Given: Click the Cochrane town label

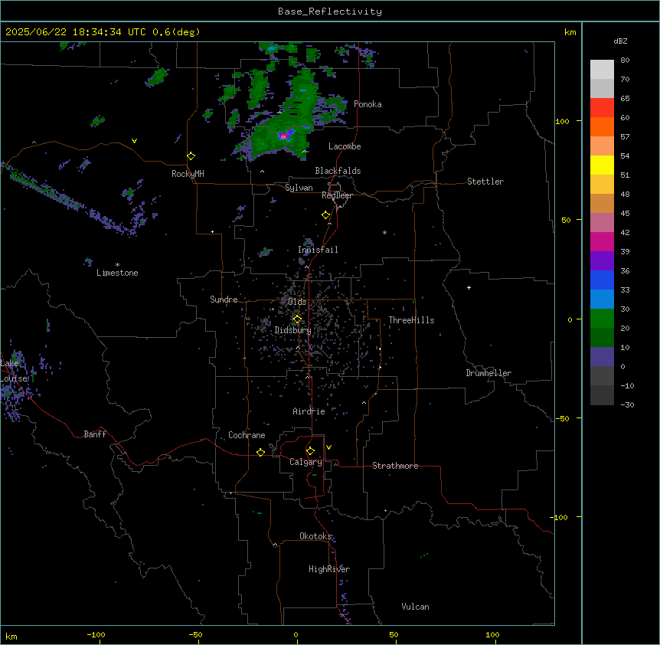Looking at the screenshot, I should coord(247,435).
